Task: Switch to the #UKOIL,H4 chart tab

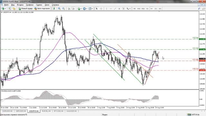Action: point(46,111)
